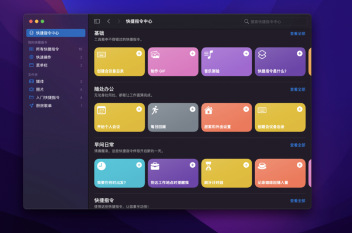Open 所有快捷指令 in the sidebar
The width and height of the screenshot is (352, 233).
pos(56,49)
